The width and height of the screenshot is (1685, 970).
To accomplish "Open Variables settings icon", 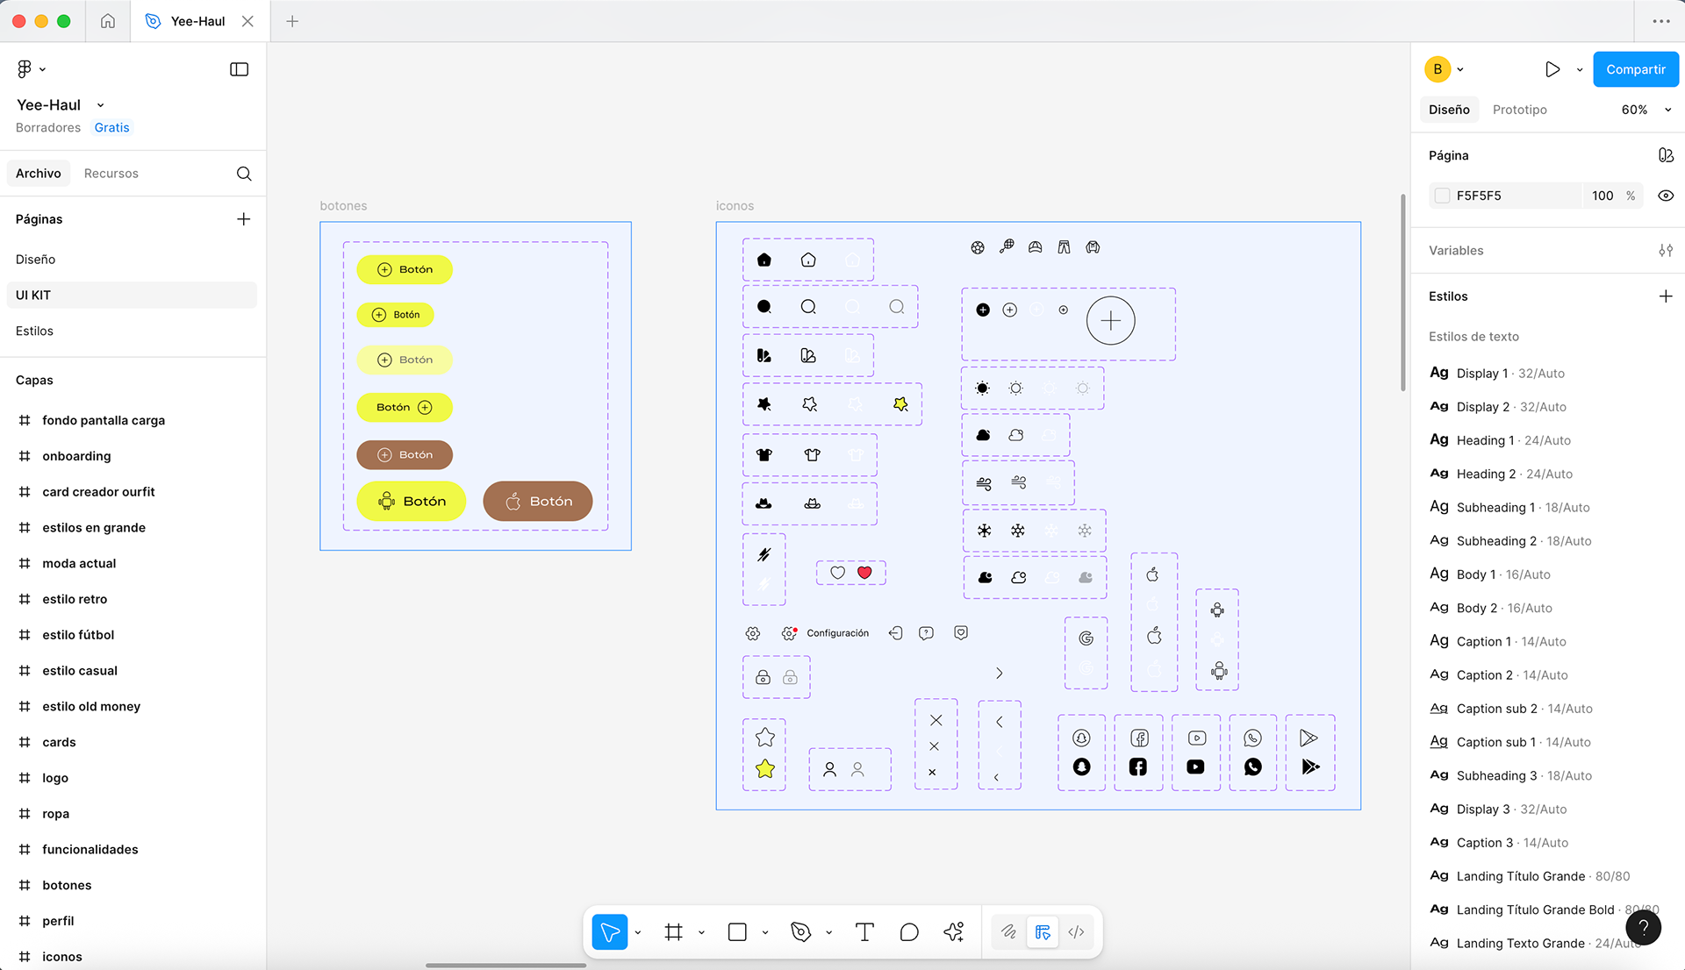I will [1666, 251].
